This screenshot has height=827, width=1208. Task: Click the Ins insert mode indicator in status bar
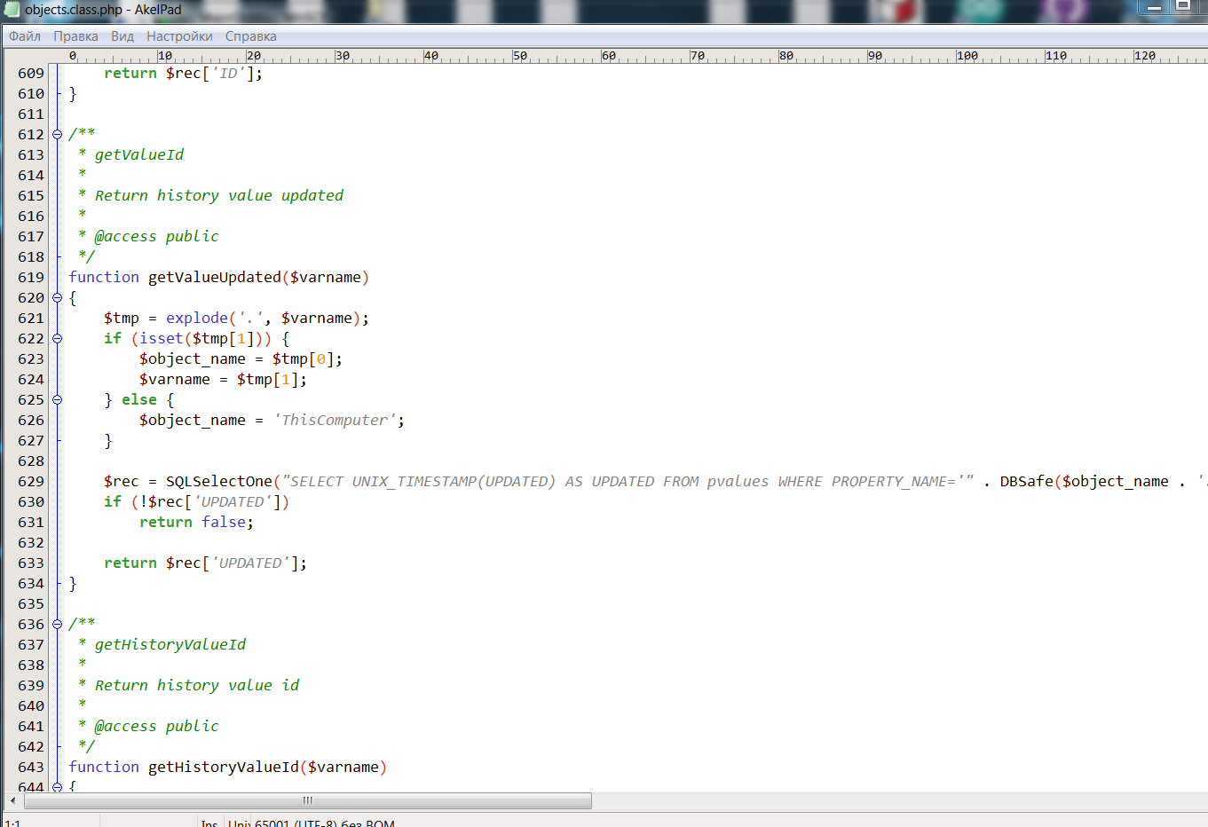(x=209, y=823)
